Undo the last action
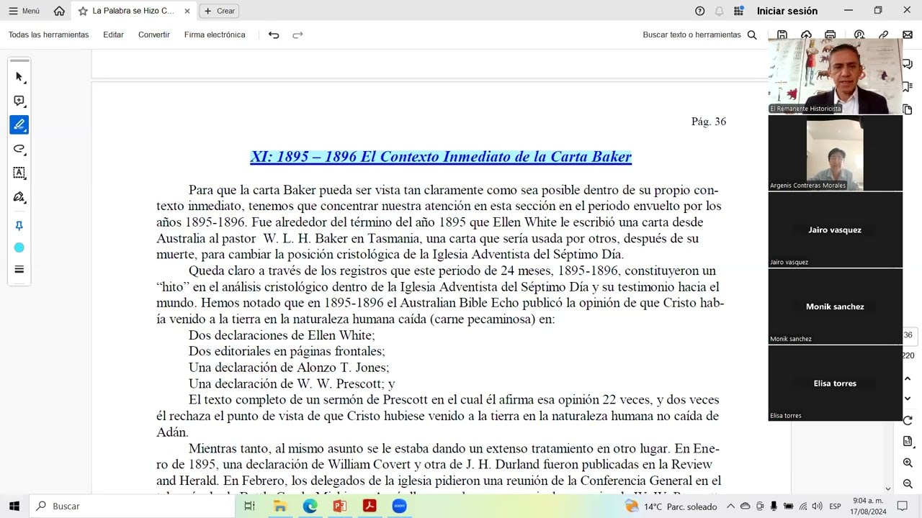922x518 pixels. coord(274,35)
